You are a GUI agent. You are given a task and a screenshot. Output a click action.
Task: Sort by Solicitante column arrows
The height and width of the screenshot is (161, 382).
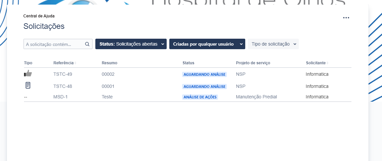coord(327,63)
